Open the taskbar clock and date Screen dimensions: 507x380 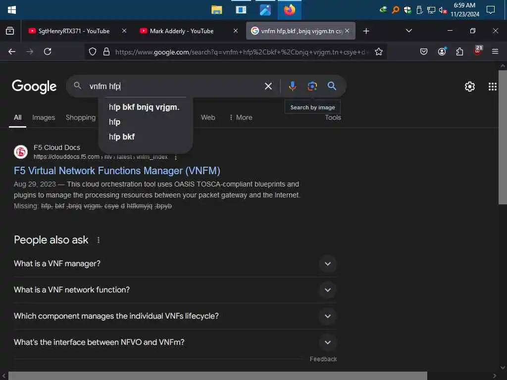pos(464,10)
